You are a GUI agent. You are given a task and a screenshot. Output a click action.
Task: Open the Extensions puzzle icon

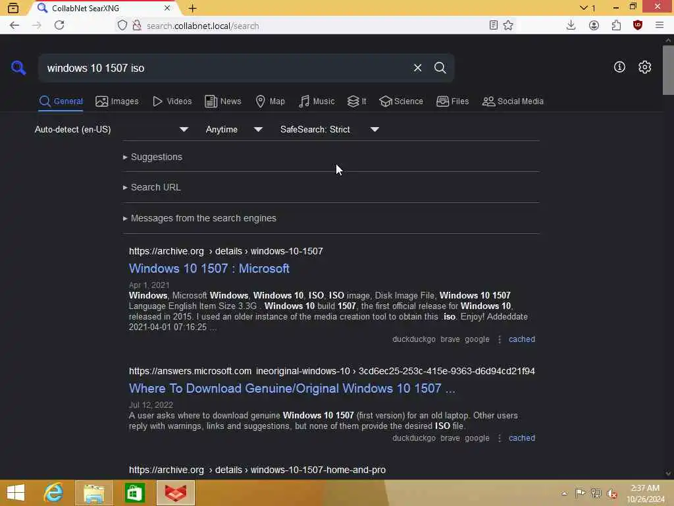616,26
